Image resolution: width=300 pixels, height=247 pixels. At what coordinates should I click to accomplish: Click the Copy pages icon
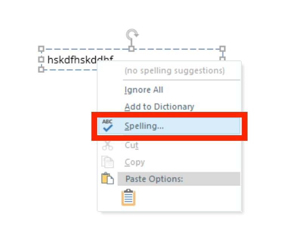tap(108, 162)
